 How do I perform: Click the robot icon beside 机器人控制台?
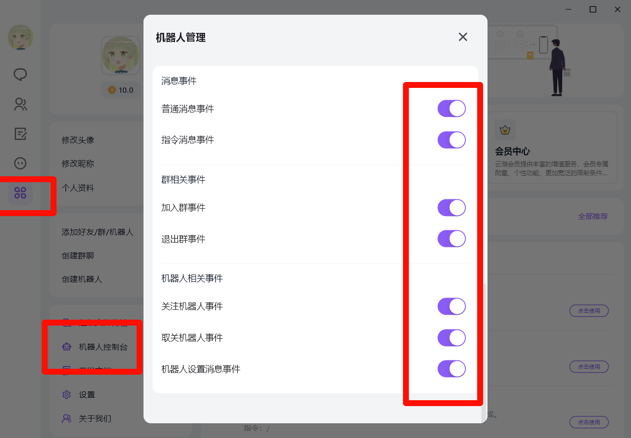[x=67, y=347]
